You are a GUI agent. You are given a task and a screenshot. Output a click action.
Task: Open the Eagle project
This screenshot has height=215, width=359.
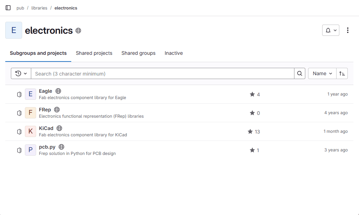point(46,91)
